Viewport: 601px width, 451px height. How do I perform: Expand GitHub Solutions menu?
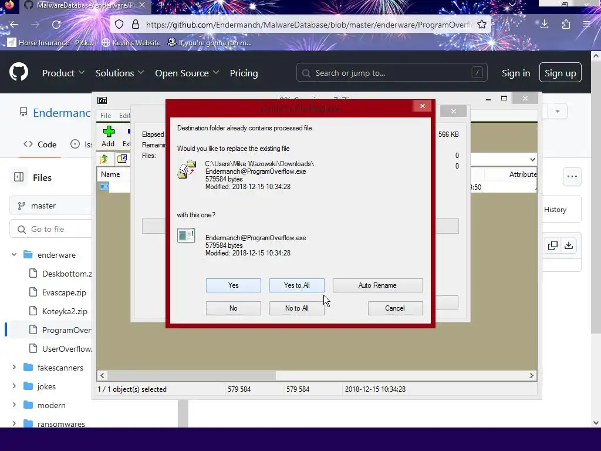coord(120,73)
